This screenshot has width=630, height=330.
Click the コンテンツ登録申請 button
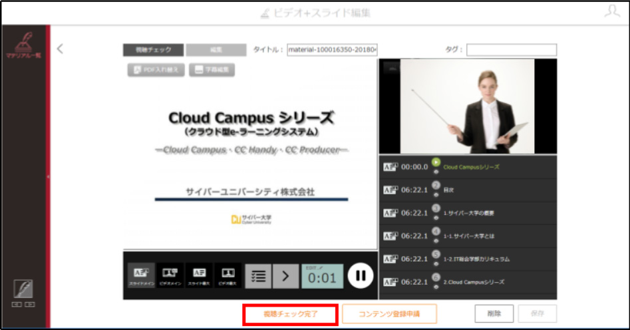click(x=389, y=314)
